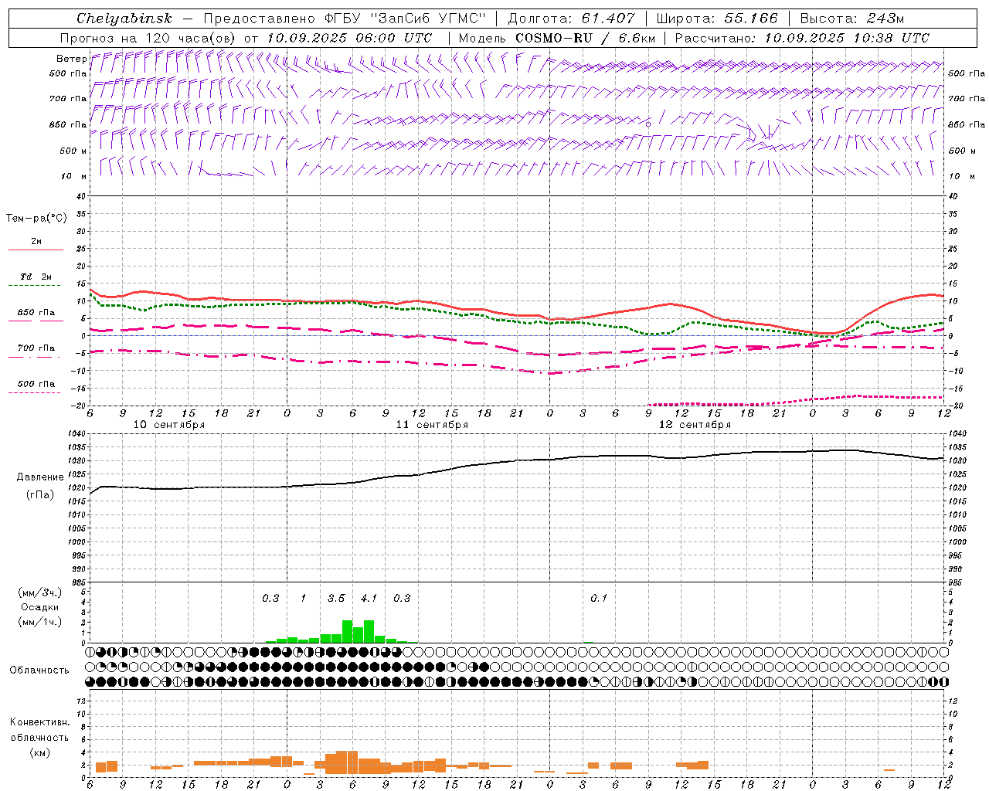Click the solid red line sample under "2м"
The width and height of the screenshot is (989, 791).
tap(36, 250)
